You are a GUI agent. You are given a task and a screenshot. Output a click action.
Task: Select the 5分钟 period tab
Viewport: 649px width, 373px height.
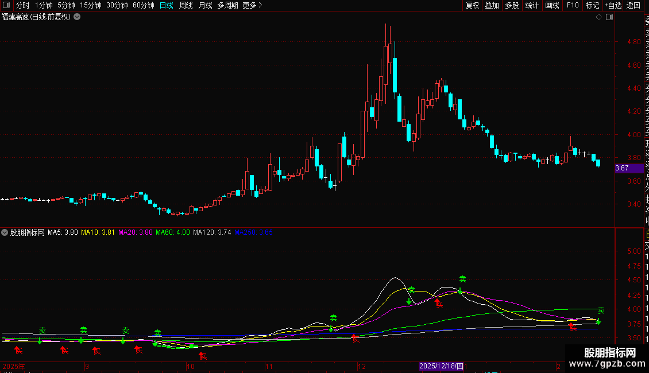[x=66, y=5]
